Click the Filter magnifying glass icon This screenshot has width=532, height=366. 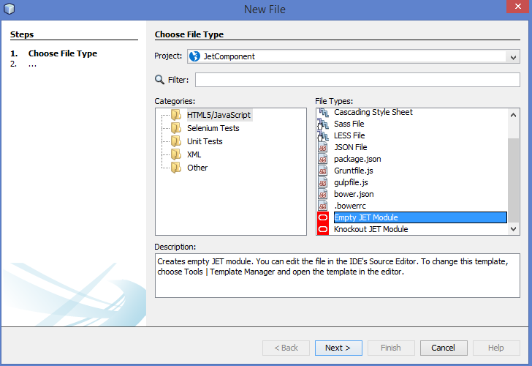[x=159, y=80]
